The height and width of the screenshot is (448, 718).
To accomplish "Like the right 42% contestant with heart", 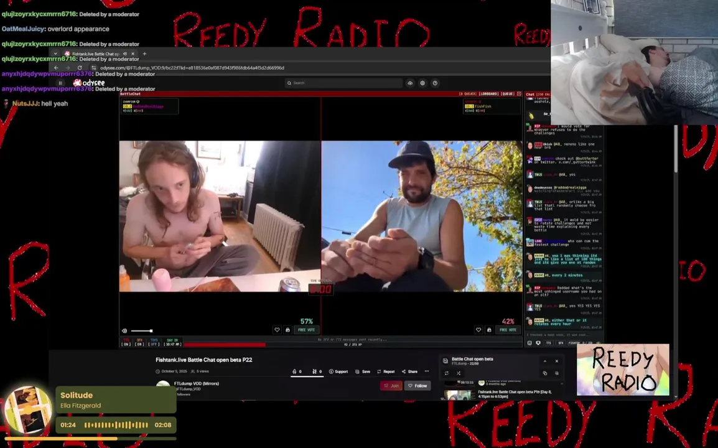I will pyautogui.click(x=478, y=330).
